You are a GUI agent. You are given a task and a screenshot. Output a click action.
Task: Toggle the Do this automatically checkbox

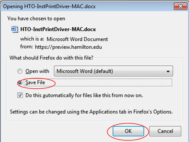click(20, 95)
